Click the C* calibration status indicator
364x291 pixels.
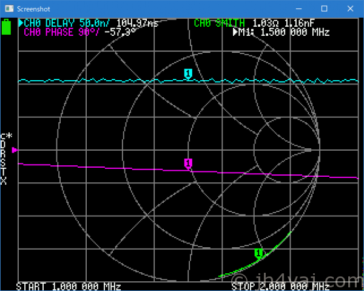point(6,136)
